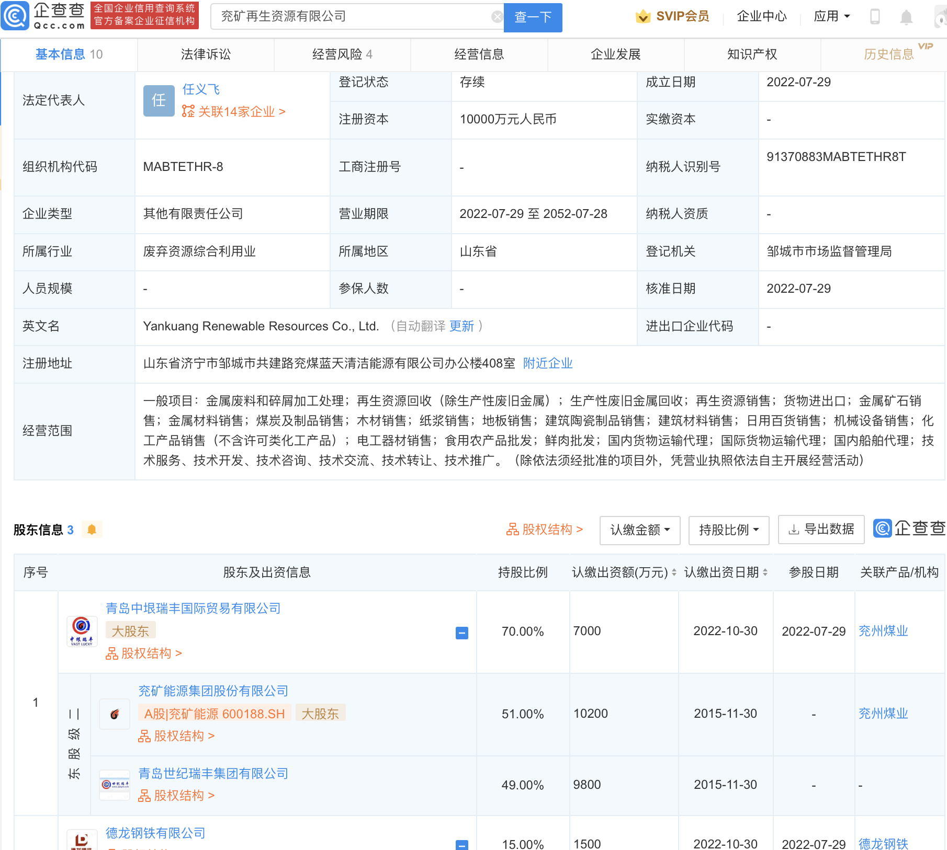This screenshot has width=947, height=850.
Task: Open 兖州煤业 link in 70.00% row
Action: point(883,631)
